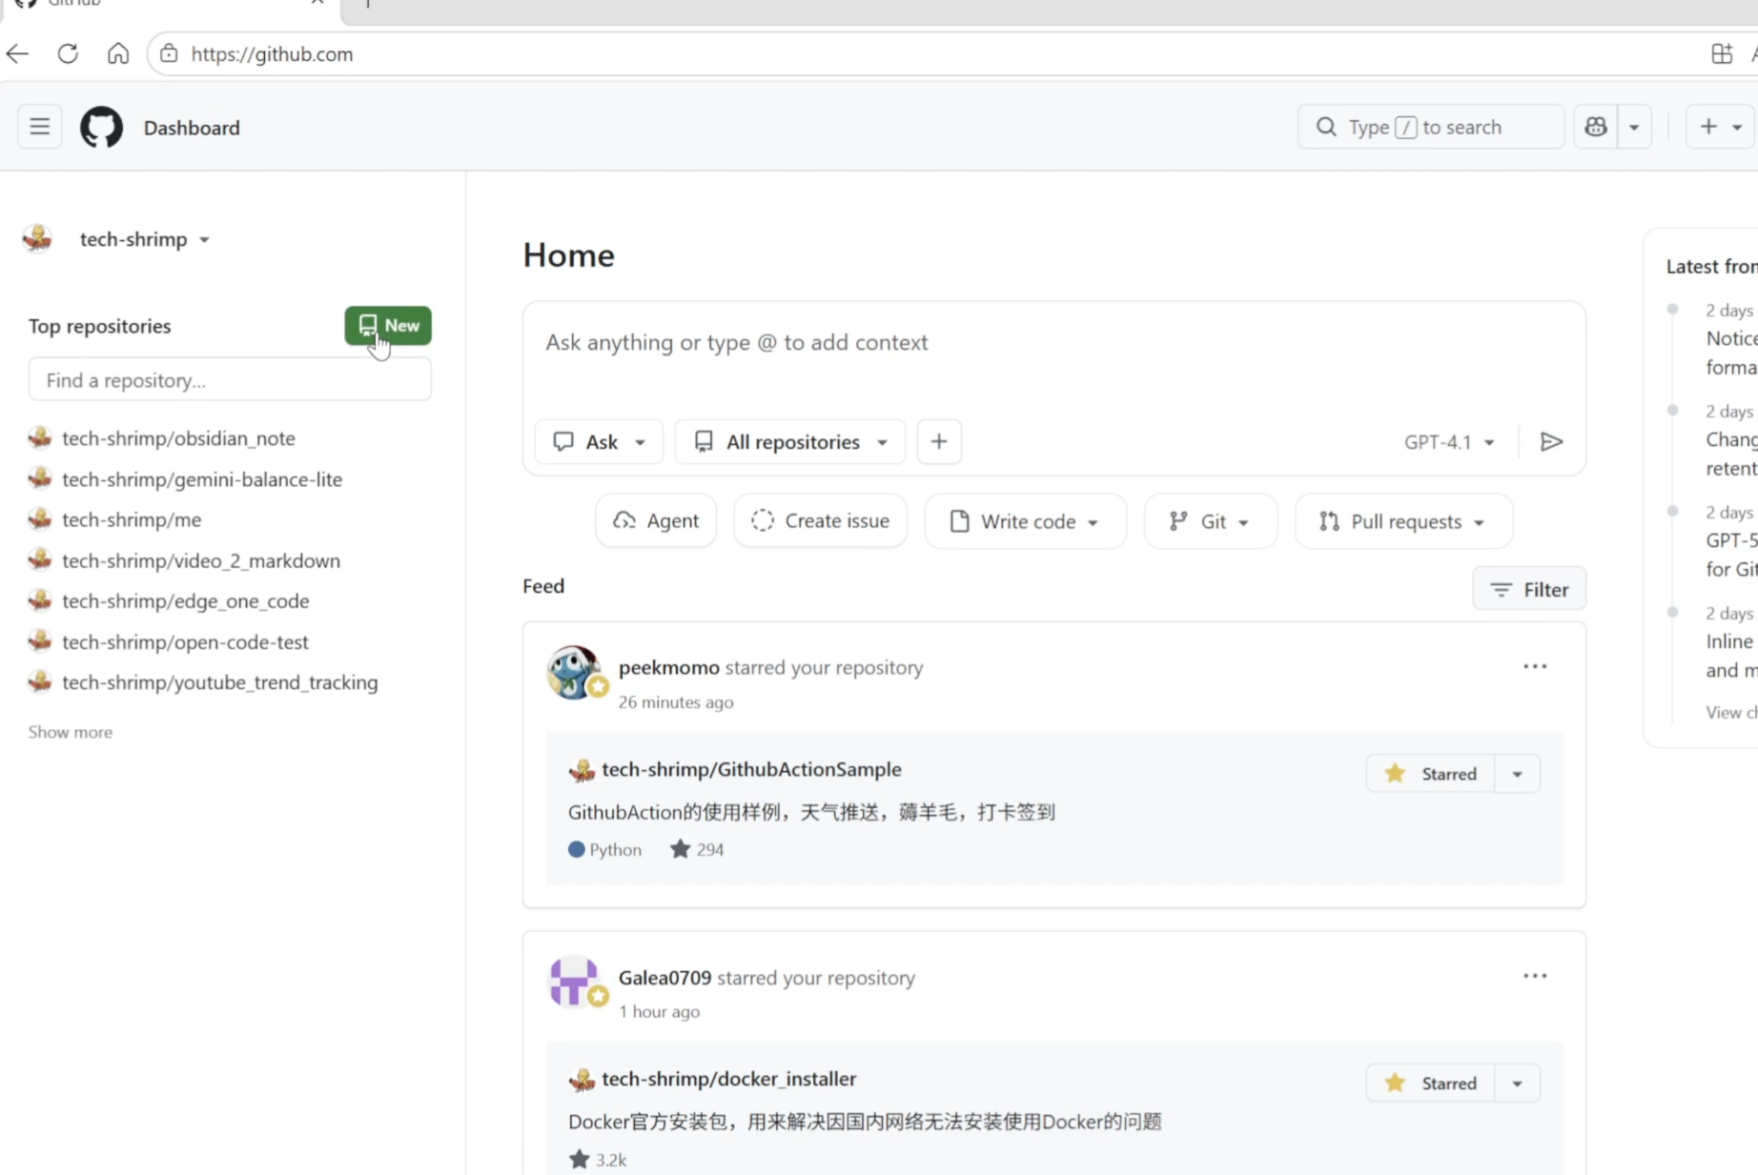Open tech-shrimp/GithubActionSample from feed
This screenshot has width=1758, height=1175.
tap(751, 769)
